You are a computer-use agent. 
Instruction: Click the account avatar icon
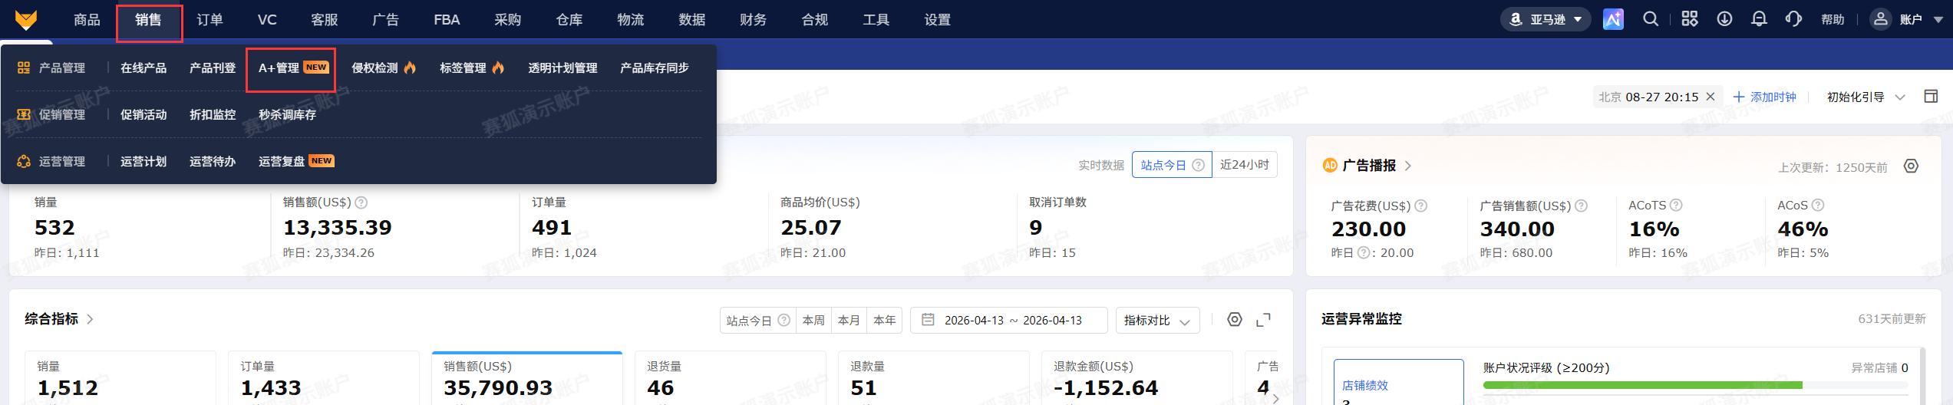point(1880,19)
